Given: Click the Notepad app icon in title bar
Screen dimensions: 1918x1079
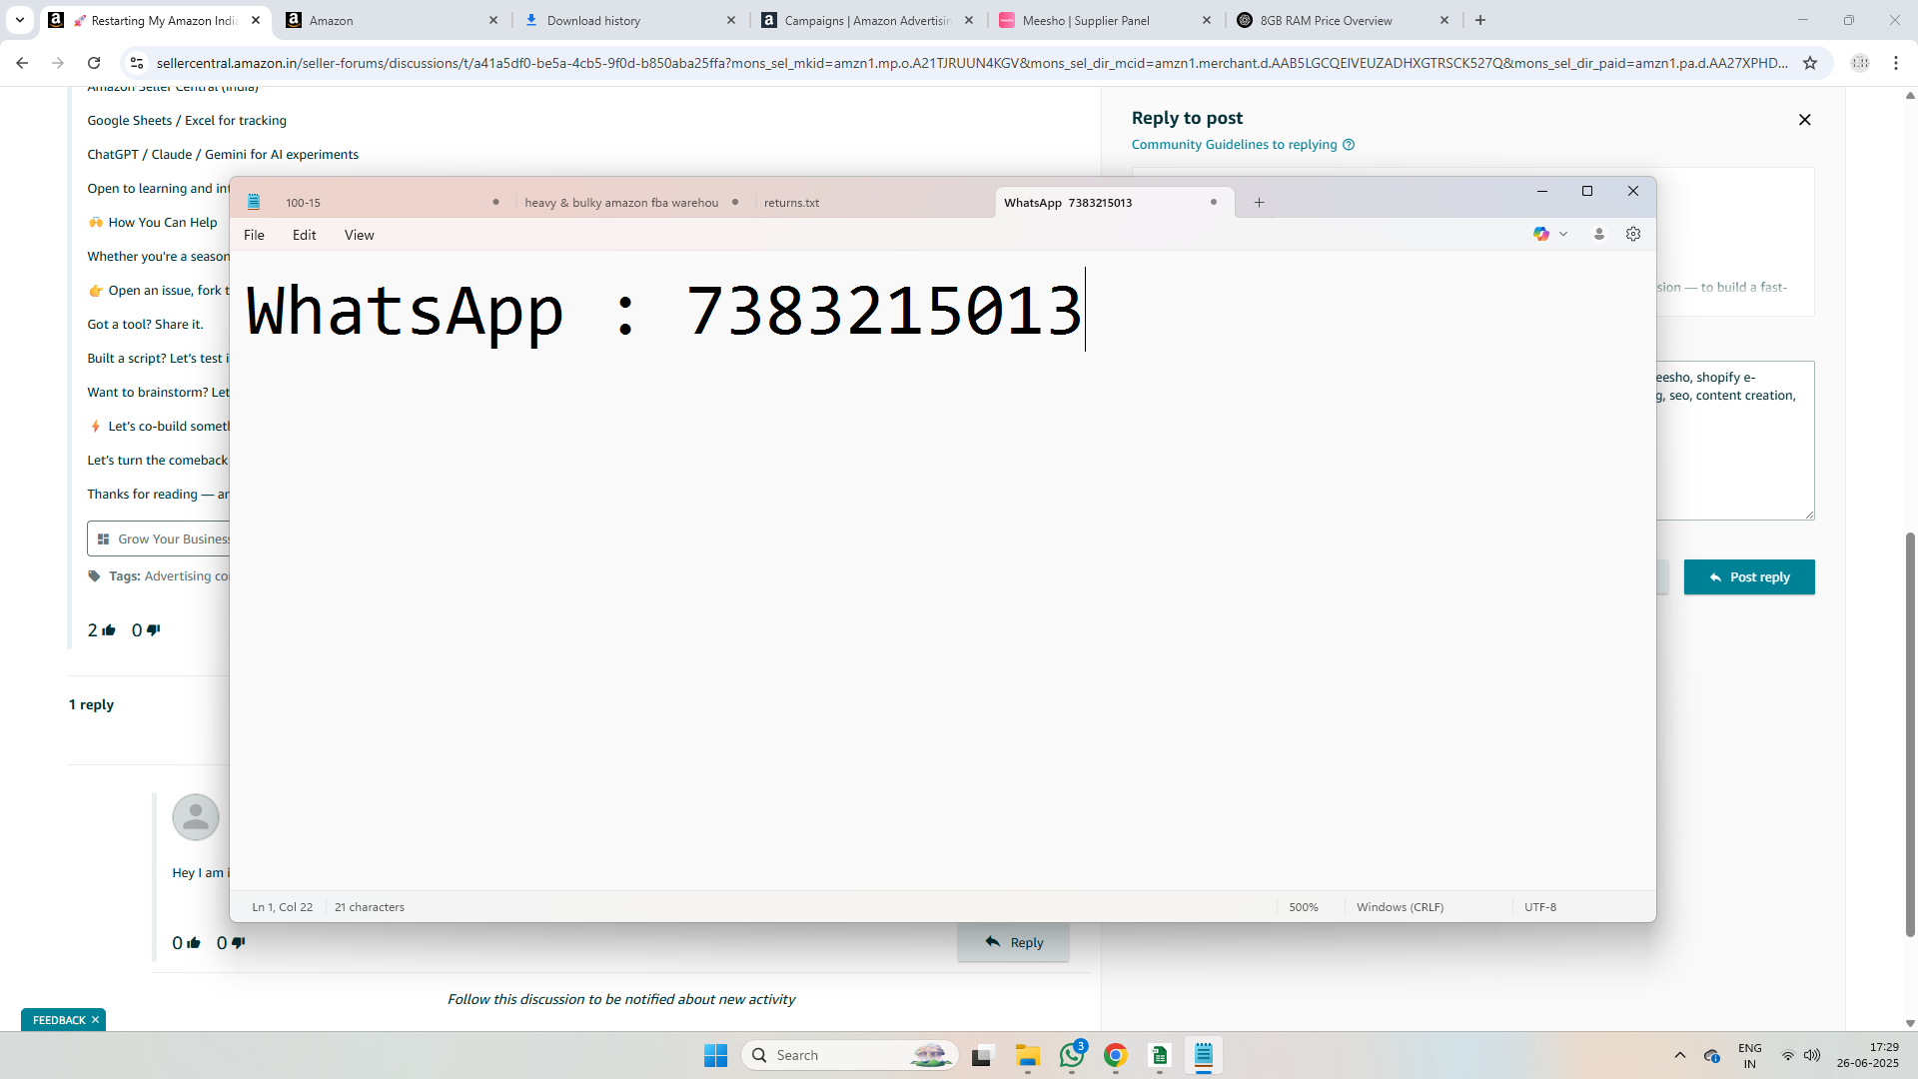Looking at the screenshot, I should click(254, 202).
